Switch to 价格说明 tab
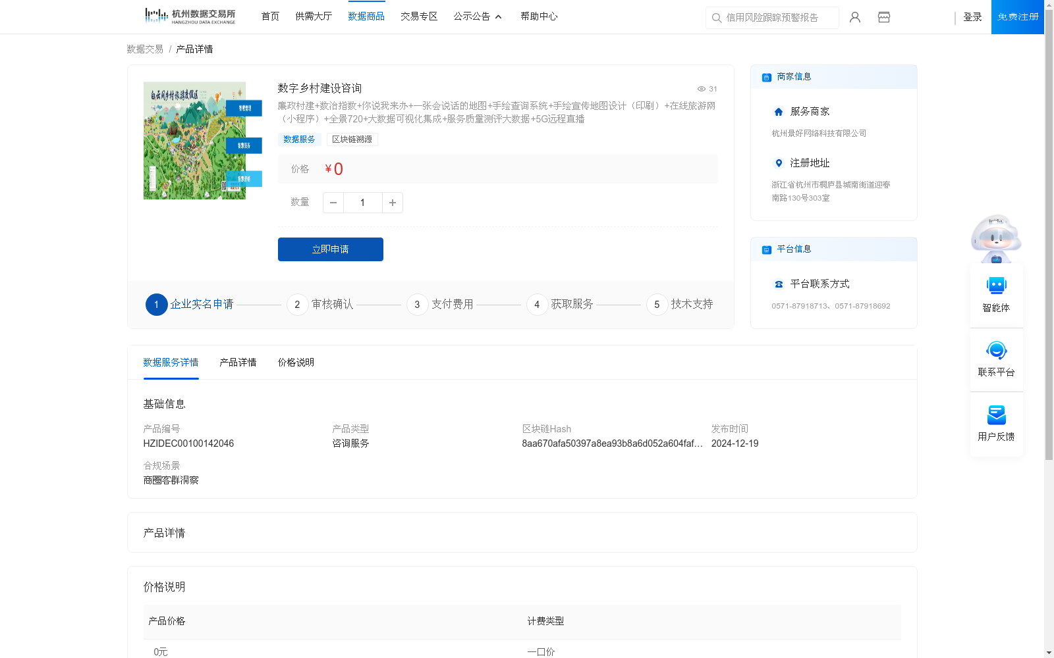Image resolution: width=1054 pixels, height=658 pixels. click(296, 363)
